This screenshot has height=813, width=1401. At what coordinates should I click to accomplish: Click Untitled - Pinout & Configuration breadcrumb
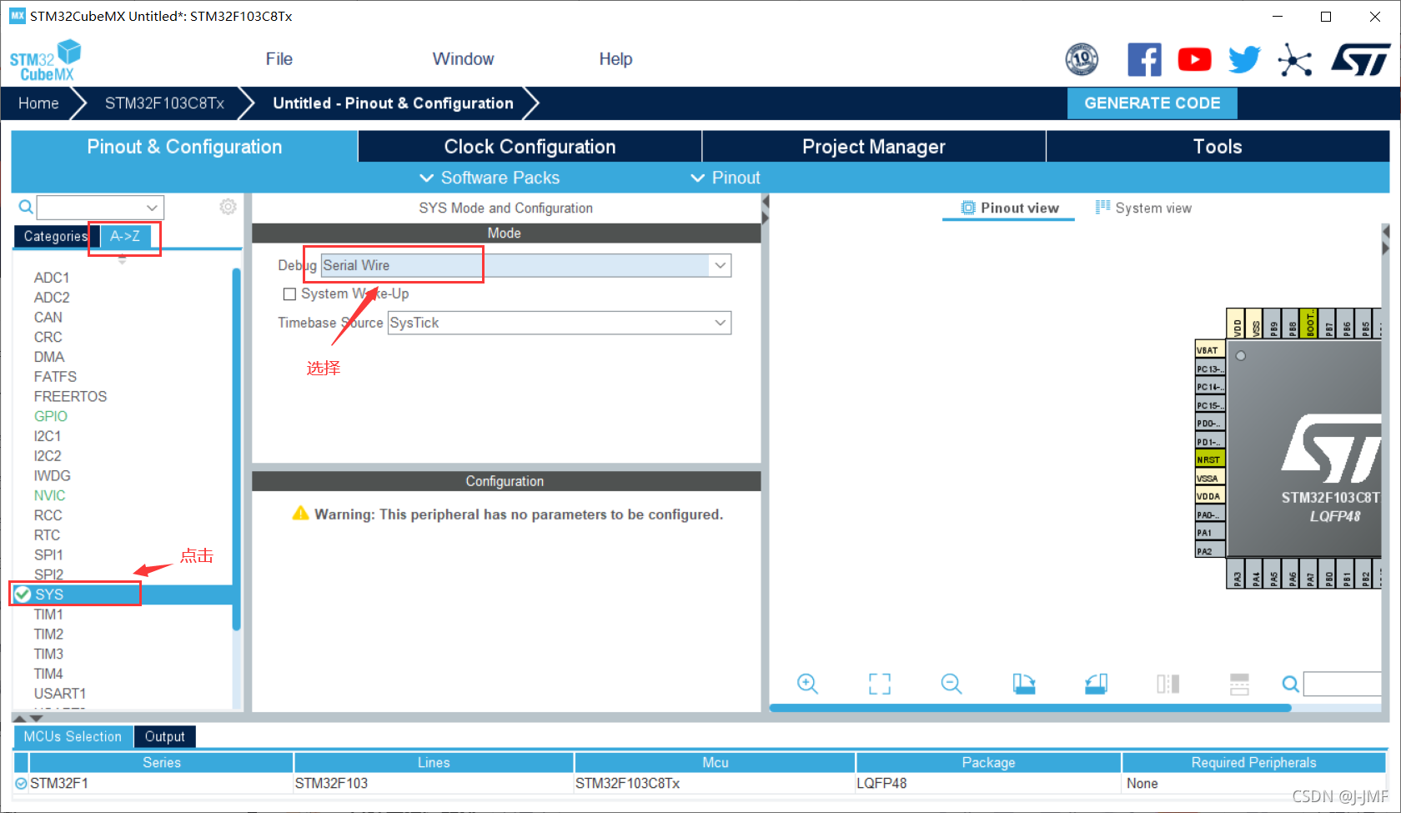coord(393,103)
